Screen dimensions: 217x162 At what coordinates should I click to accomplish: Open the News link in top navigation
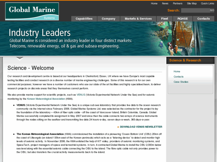click(165, 4)
